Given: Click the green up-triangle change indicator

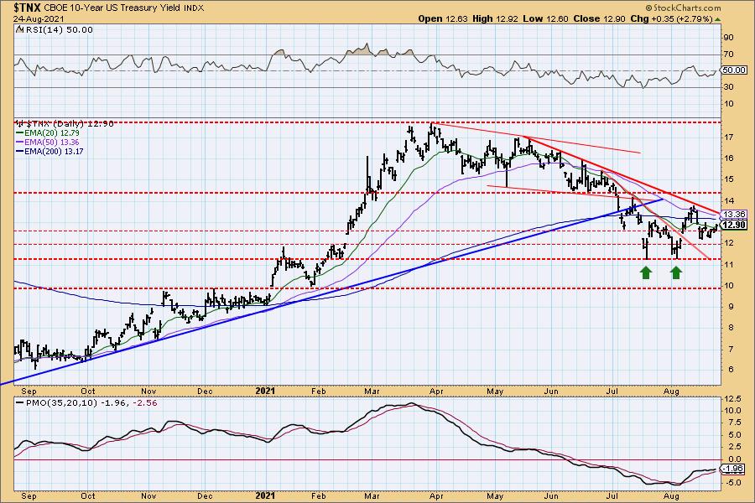Looking at the screenshot, I should click(717, 19).
